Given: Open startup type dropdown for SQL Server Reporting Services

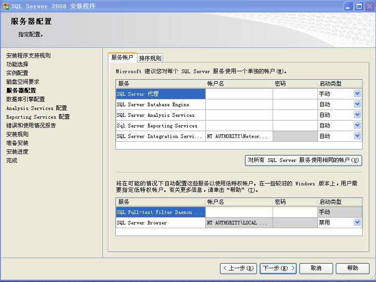Looking at the screenshot, I should 357,126.
